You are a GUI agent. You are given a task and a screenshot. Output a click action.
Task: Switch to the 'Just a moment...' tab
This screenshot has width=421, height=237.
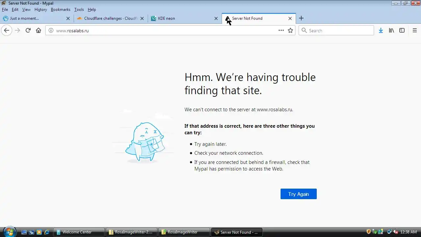pos(37,18)
